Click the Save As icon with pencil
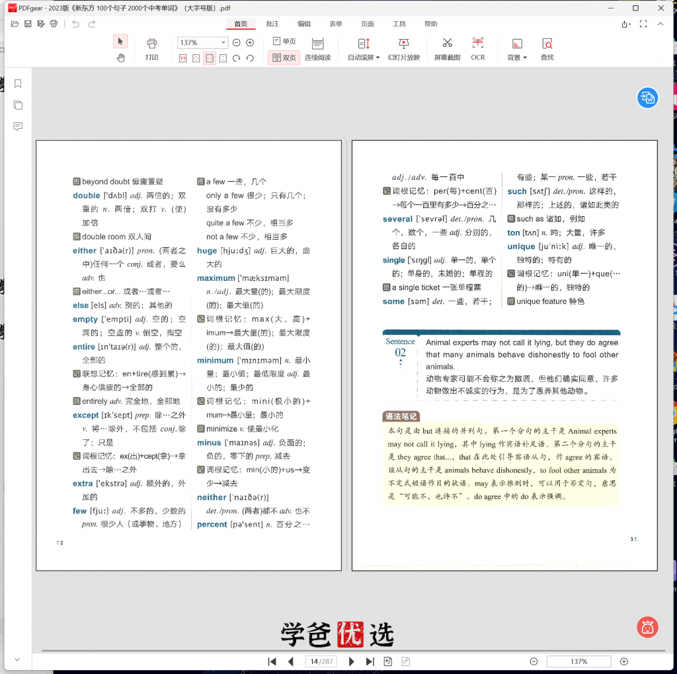The height and width of the screenshot is (674, 677). pyautogui.click(x=40, y=24)
